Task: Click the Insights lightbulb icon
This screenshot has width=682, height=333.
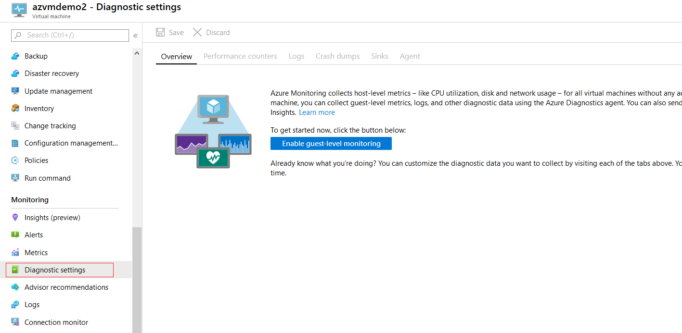Action: [15, 218]
